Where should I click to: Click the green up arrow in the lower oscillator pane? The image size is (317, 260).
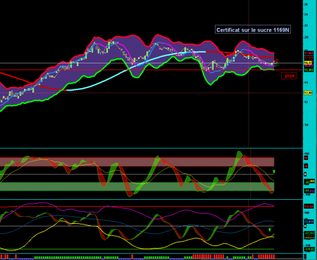click(269, 230)
